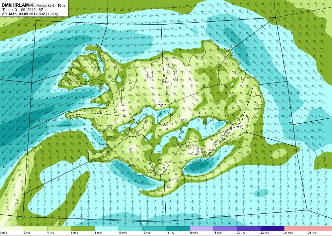The width and height of the screenshot is (332, 236).
Task: Click the dark navy 22–24 m/s legend swatch
Action: (273, 229)
